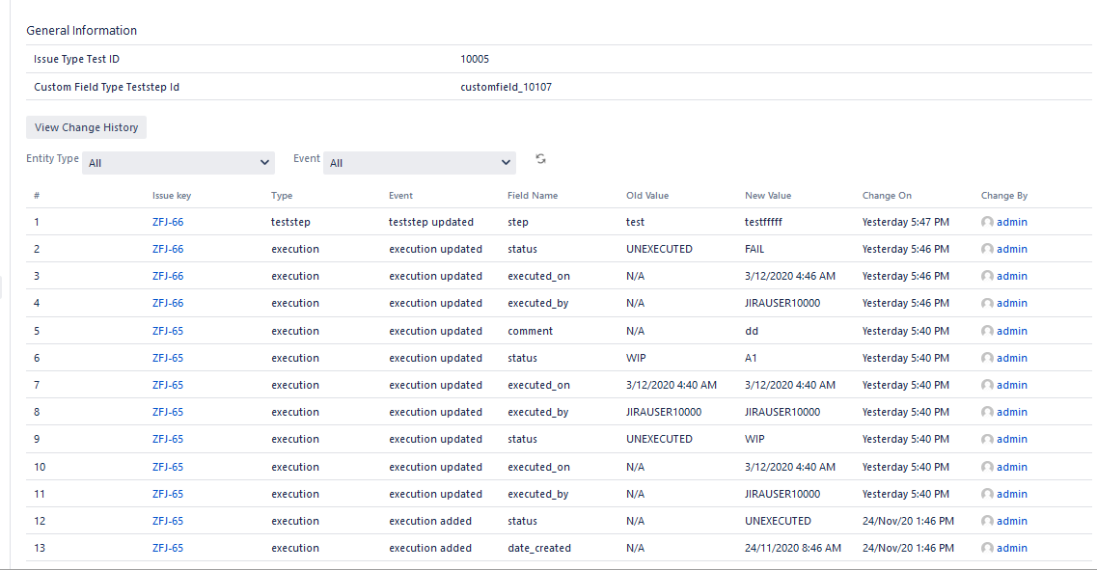Click row number 9 in the table

click(38, 439)
